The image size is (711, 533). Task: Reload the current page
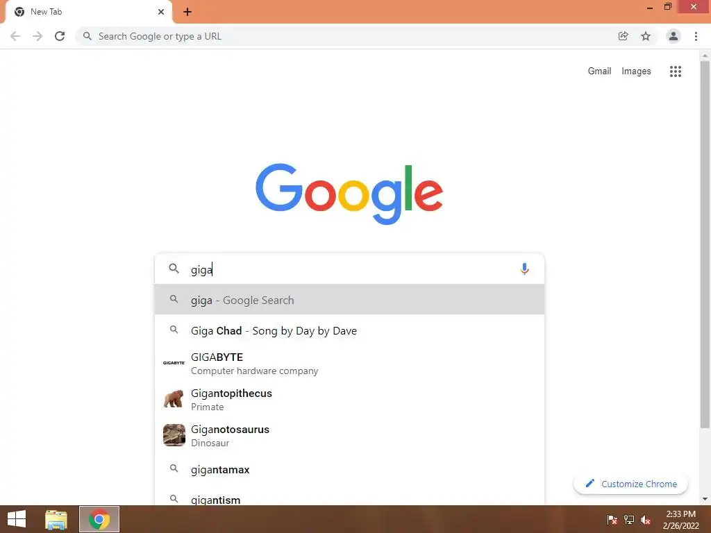click(x=60, y=36)
